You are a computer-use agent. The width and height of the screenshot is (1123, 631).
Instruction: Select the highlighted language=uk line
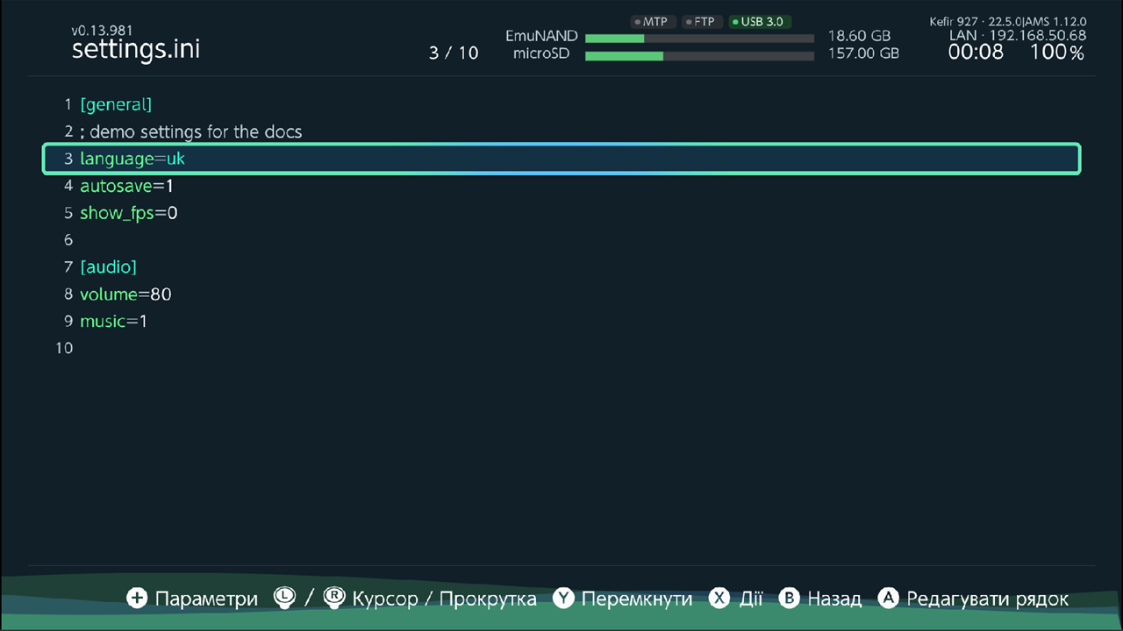tap(561, 160)
